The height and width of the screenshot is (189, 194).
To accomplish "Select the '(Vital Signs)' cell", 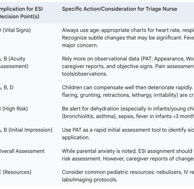I will pos(16,30).
